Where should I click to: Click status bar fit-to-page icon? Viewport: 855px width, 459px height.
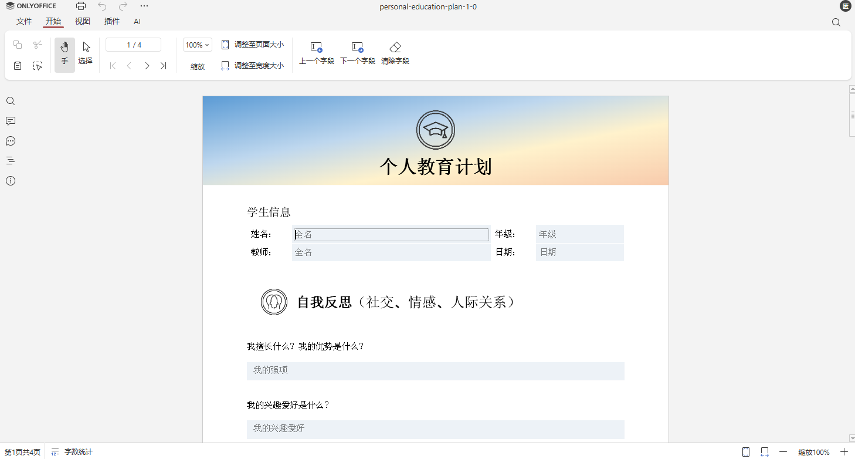(x=746, y=452)
